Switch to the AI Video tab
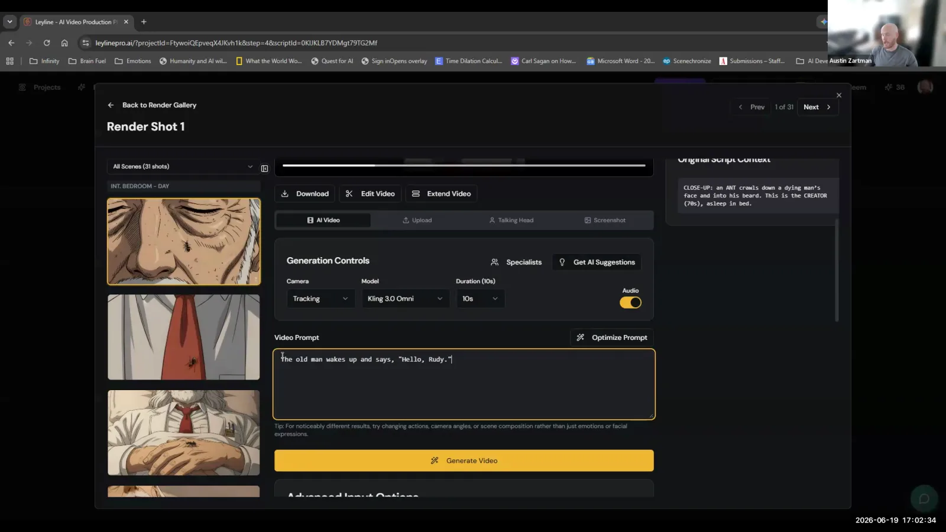The height and width of the screenshot is (532, 946). point(323,220)
